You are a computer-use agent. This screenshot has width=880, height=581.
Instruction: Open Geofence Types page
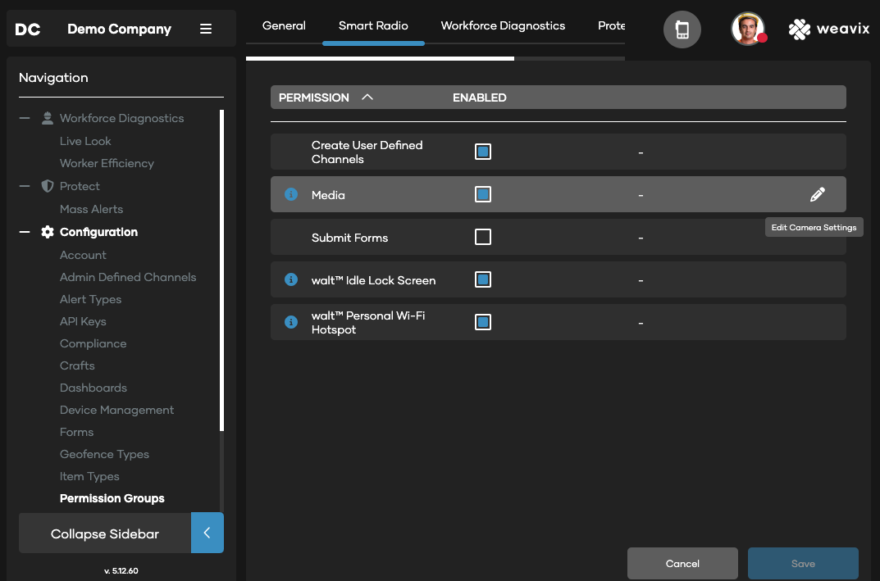point(104,454)
